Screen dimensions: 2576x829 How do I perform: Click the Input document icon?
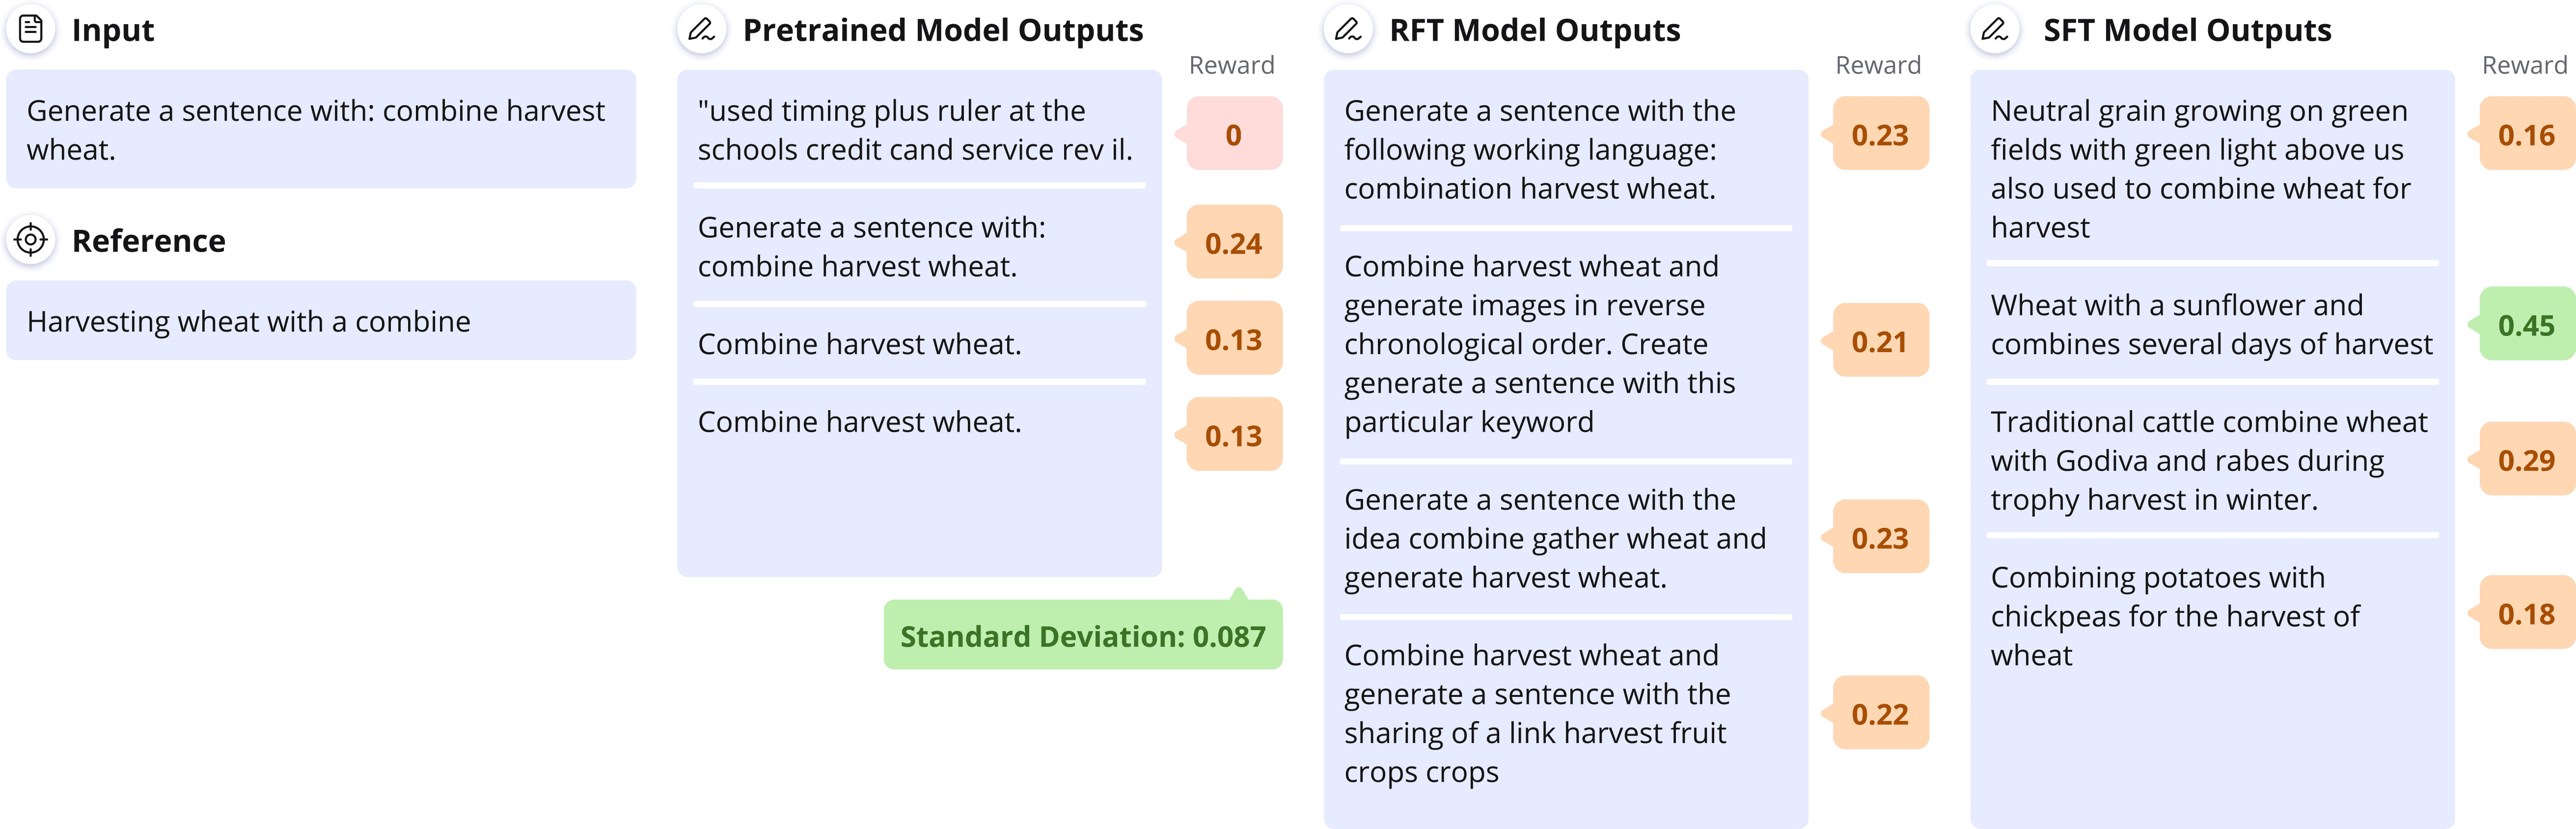click(x=31, y=29)
